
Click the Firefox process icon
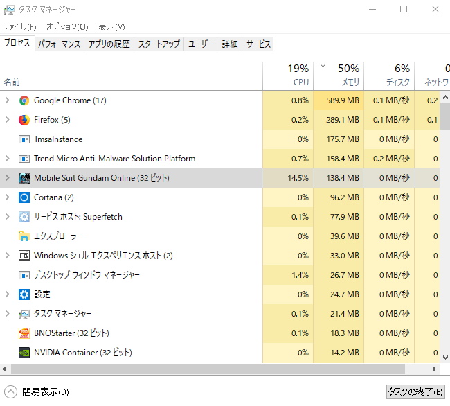tap(24, 120)
